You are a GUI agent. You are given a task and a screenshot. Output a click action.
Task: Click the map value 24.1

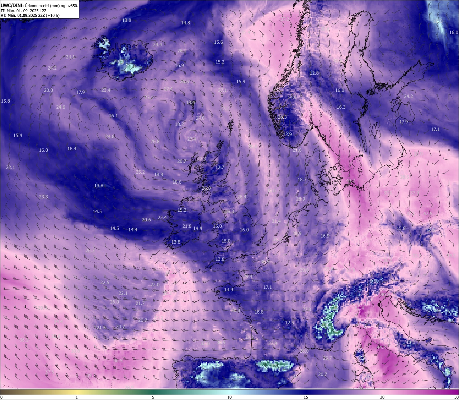70,57
